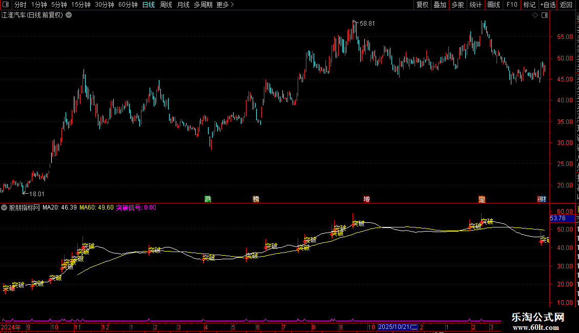This screenshot has height=333, width=579.
Task: Click the 返回 back button
Action: click(x=566, y=5)
